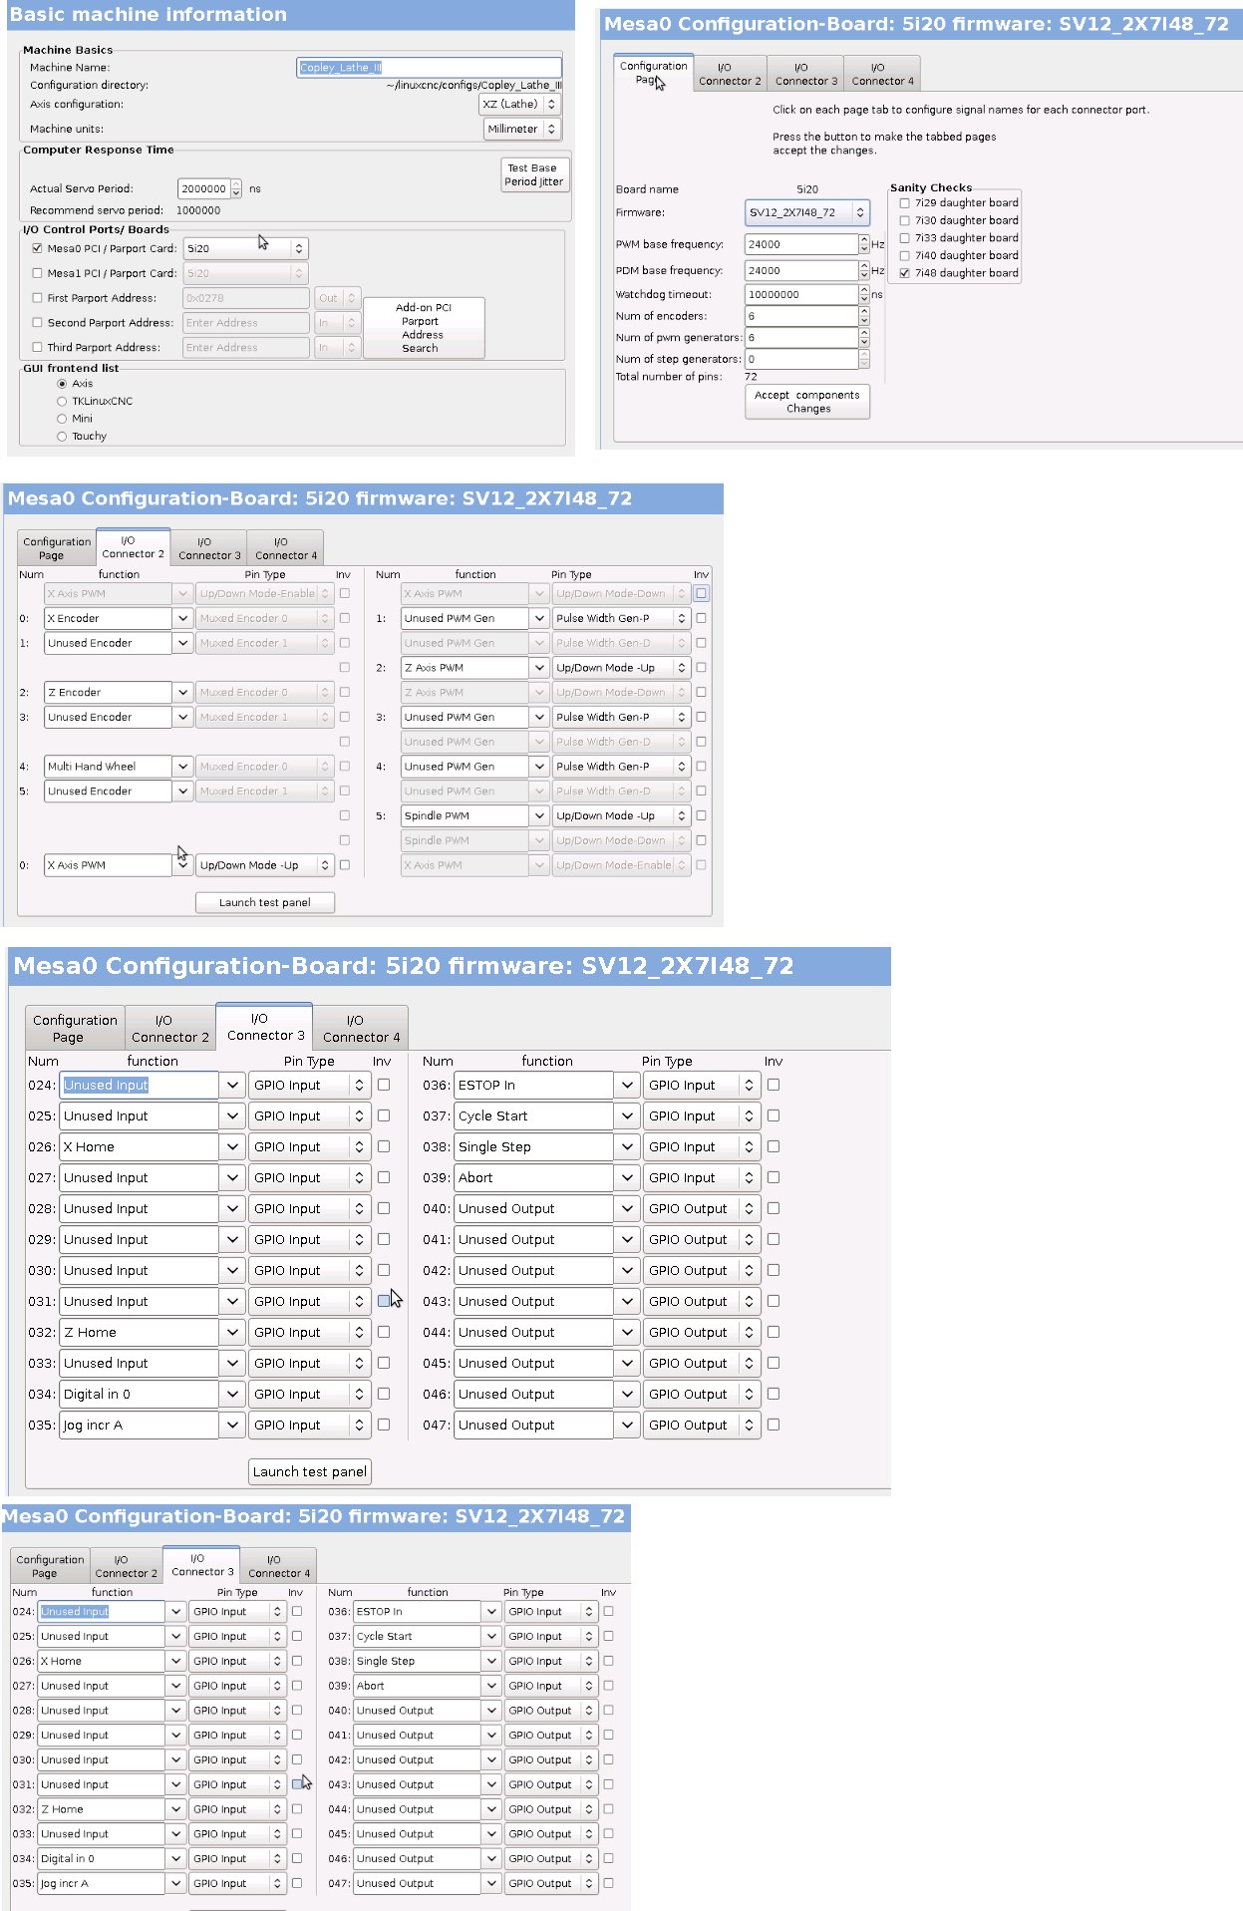Toggle Inv checkbox for X Encoder row
Screen dimensions: 1243x1911
pos(345,618)
